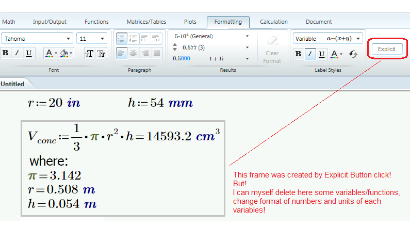Adjust display precision stepper arrows
The height and width of the screenshot is (226, 410).
(175, 47)
